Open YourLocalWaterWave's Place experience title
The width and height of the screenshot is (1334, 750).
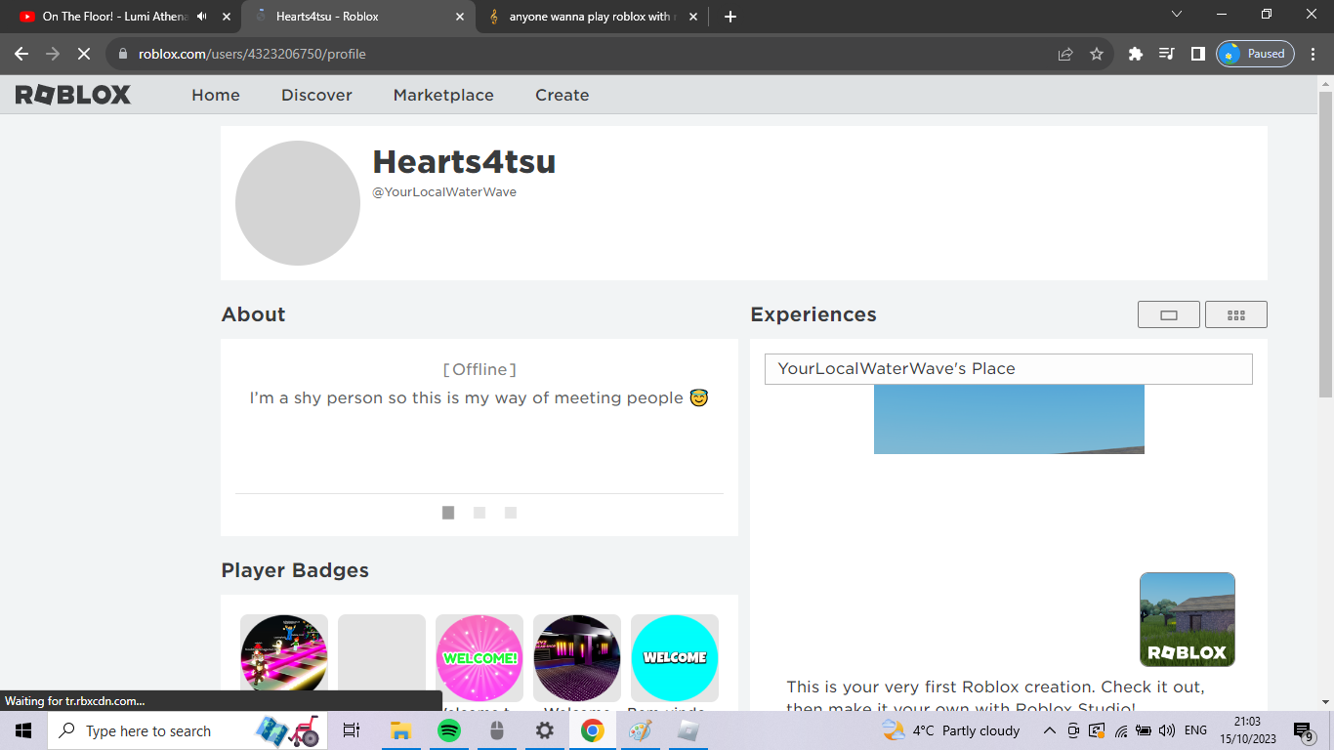click(x=1009, y=369)
